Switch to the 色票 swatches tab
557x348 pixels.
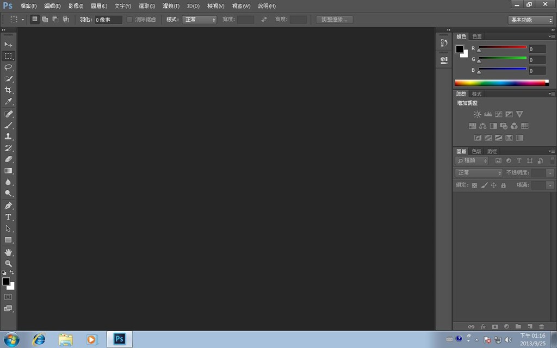click(477, 36)
